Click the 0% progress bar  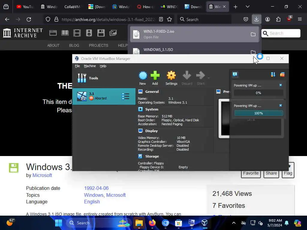[x=258, y=93]
